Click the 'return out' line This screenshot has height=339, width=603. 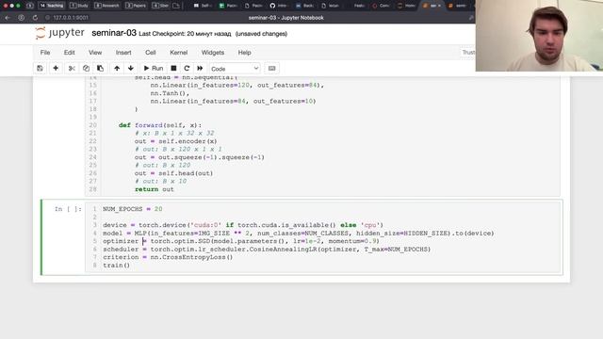155,189
